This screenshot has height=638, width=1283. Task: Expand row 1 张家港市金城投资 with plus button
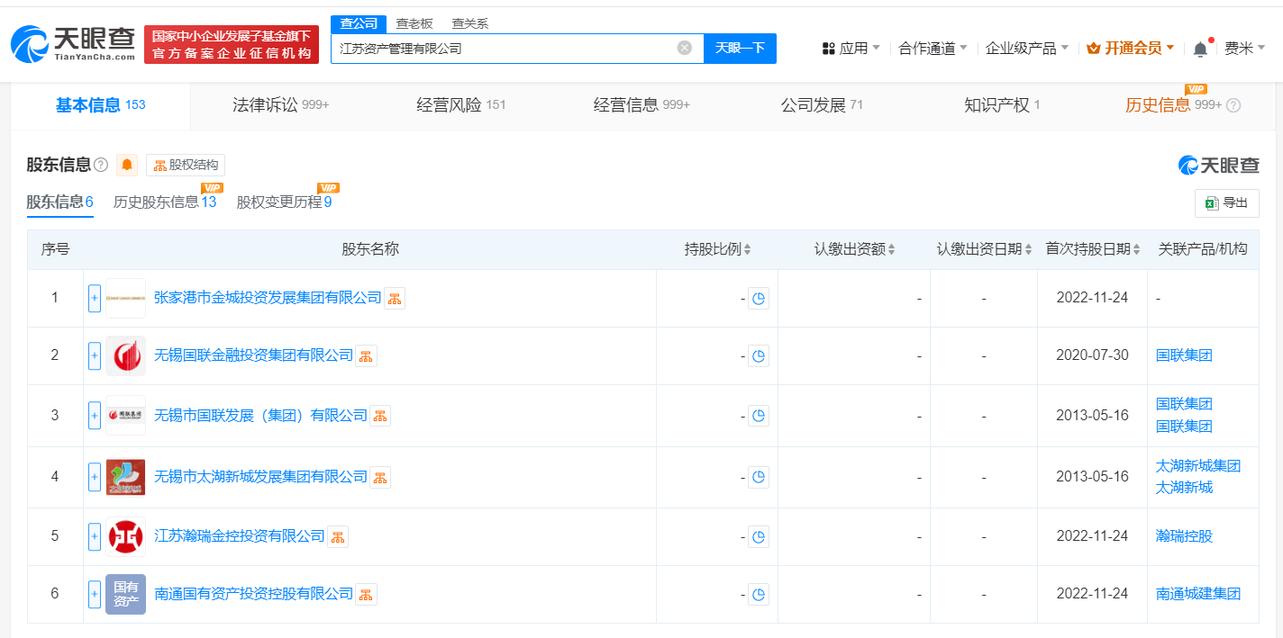pos(95,298)
